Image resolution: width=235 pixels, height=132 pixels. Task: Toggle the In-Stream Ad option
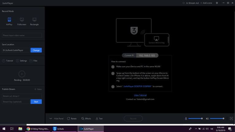pos(191,3)
